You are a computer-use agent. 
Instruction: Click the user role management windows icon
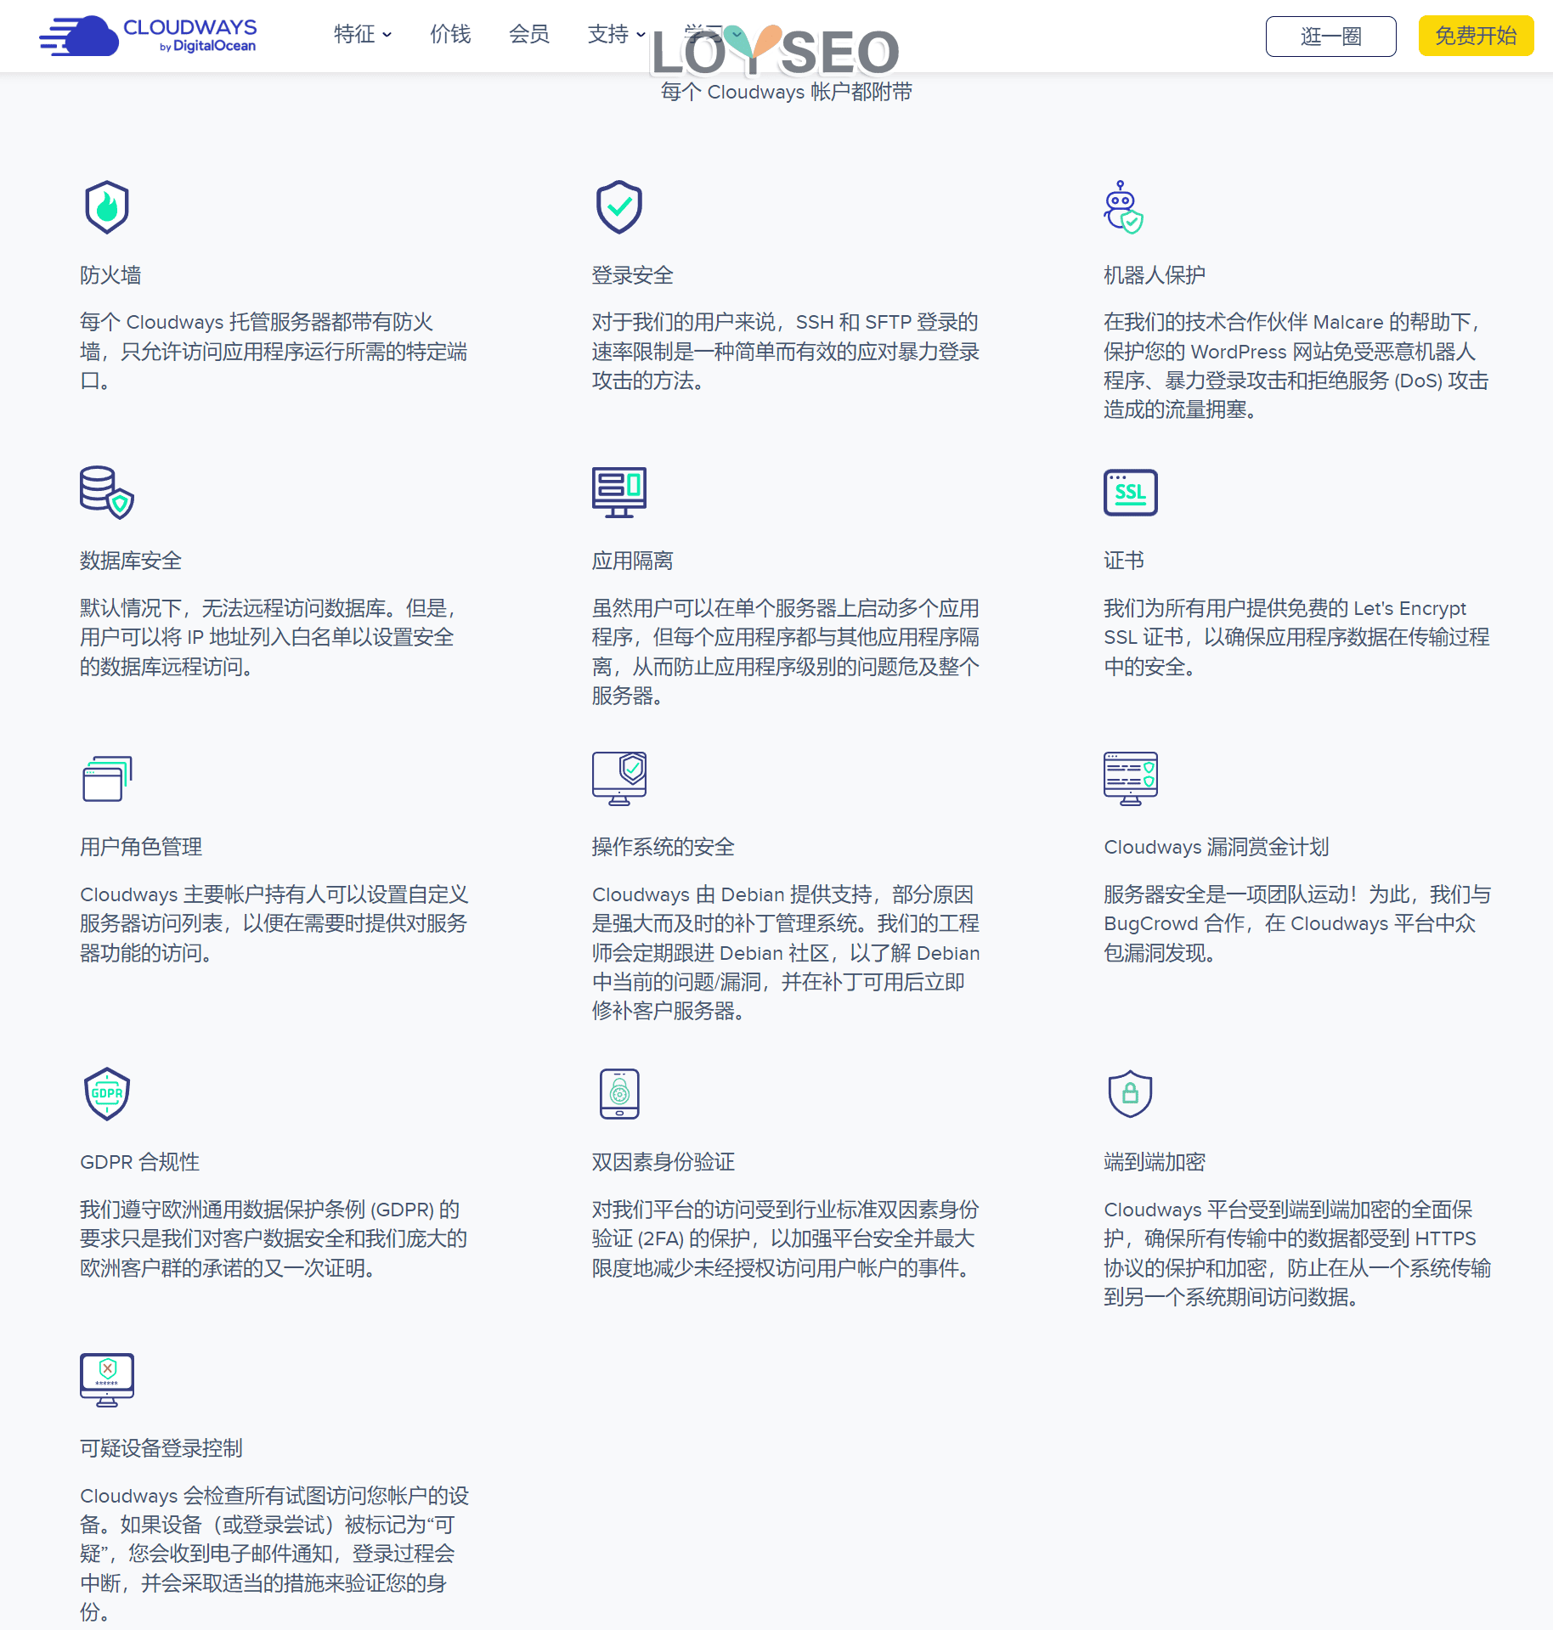pos(107,778)
